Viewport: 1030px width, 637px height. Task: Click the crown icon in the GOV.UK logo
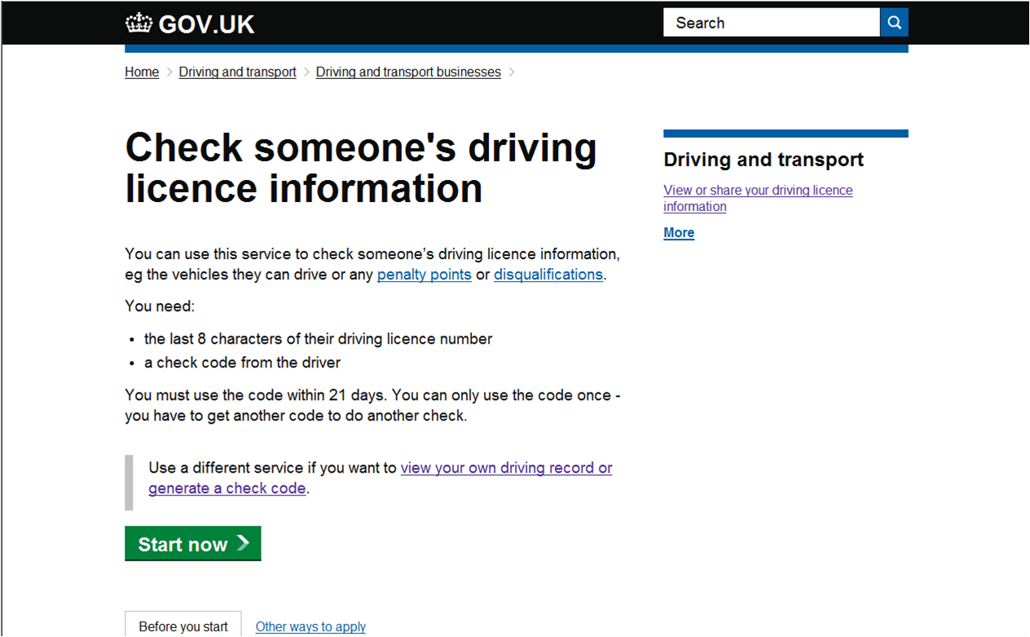tap(139, 24)
